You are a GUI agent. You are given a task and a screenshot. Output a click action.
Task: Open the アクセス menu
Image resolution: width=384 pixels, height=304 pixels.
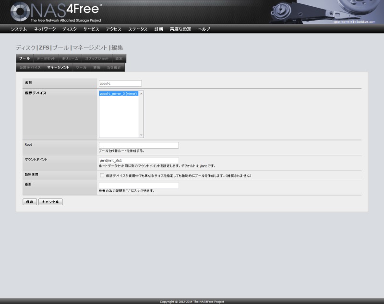[114, 29]
